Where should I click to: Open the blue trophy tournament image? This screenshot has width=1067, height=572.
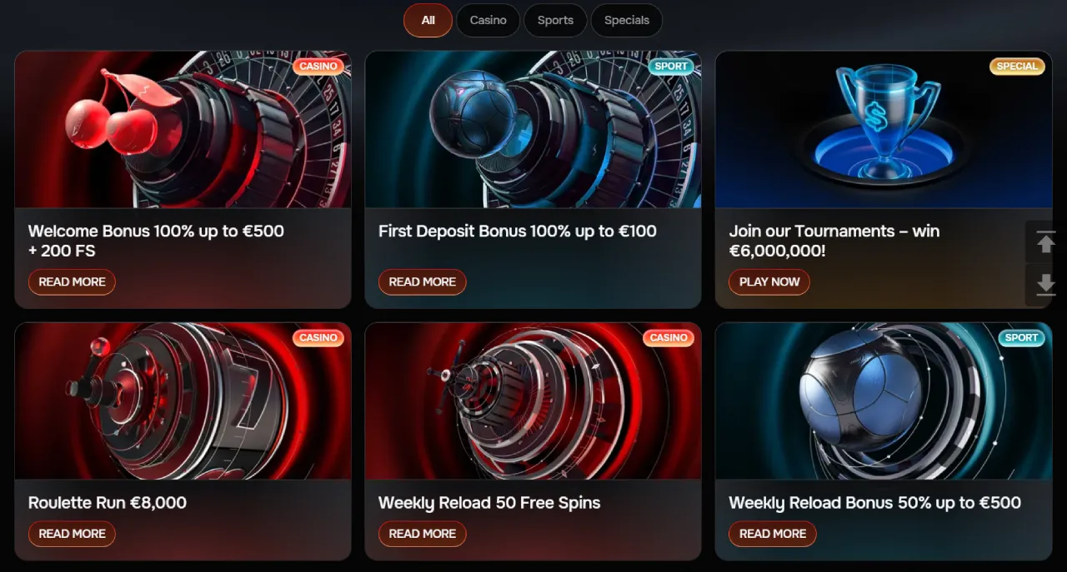click(884, 129)
